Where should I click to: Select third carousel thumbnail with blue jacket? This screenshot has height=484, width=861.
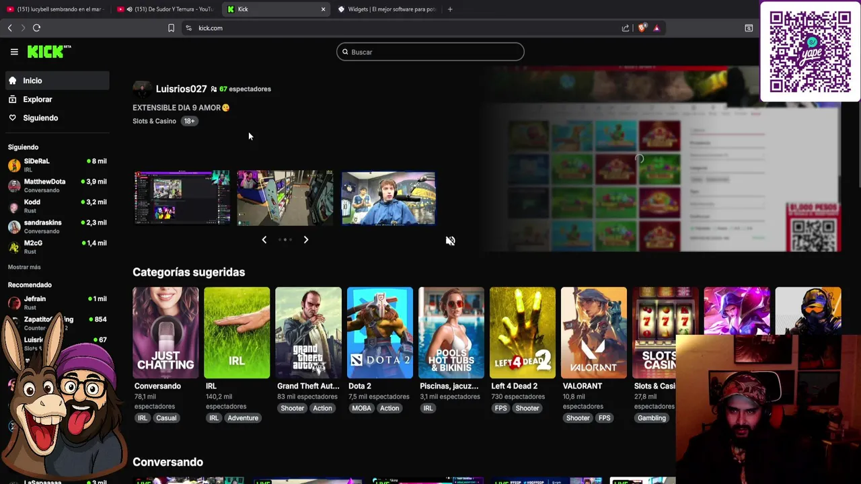[388, 198]
